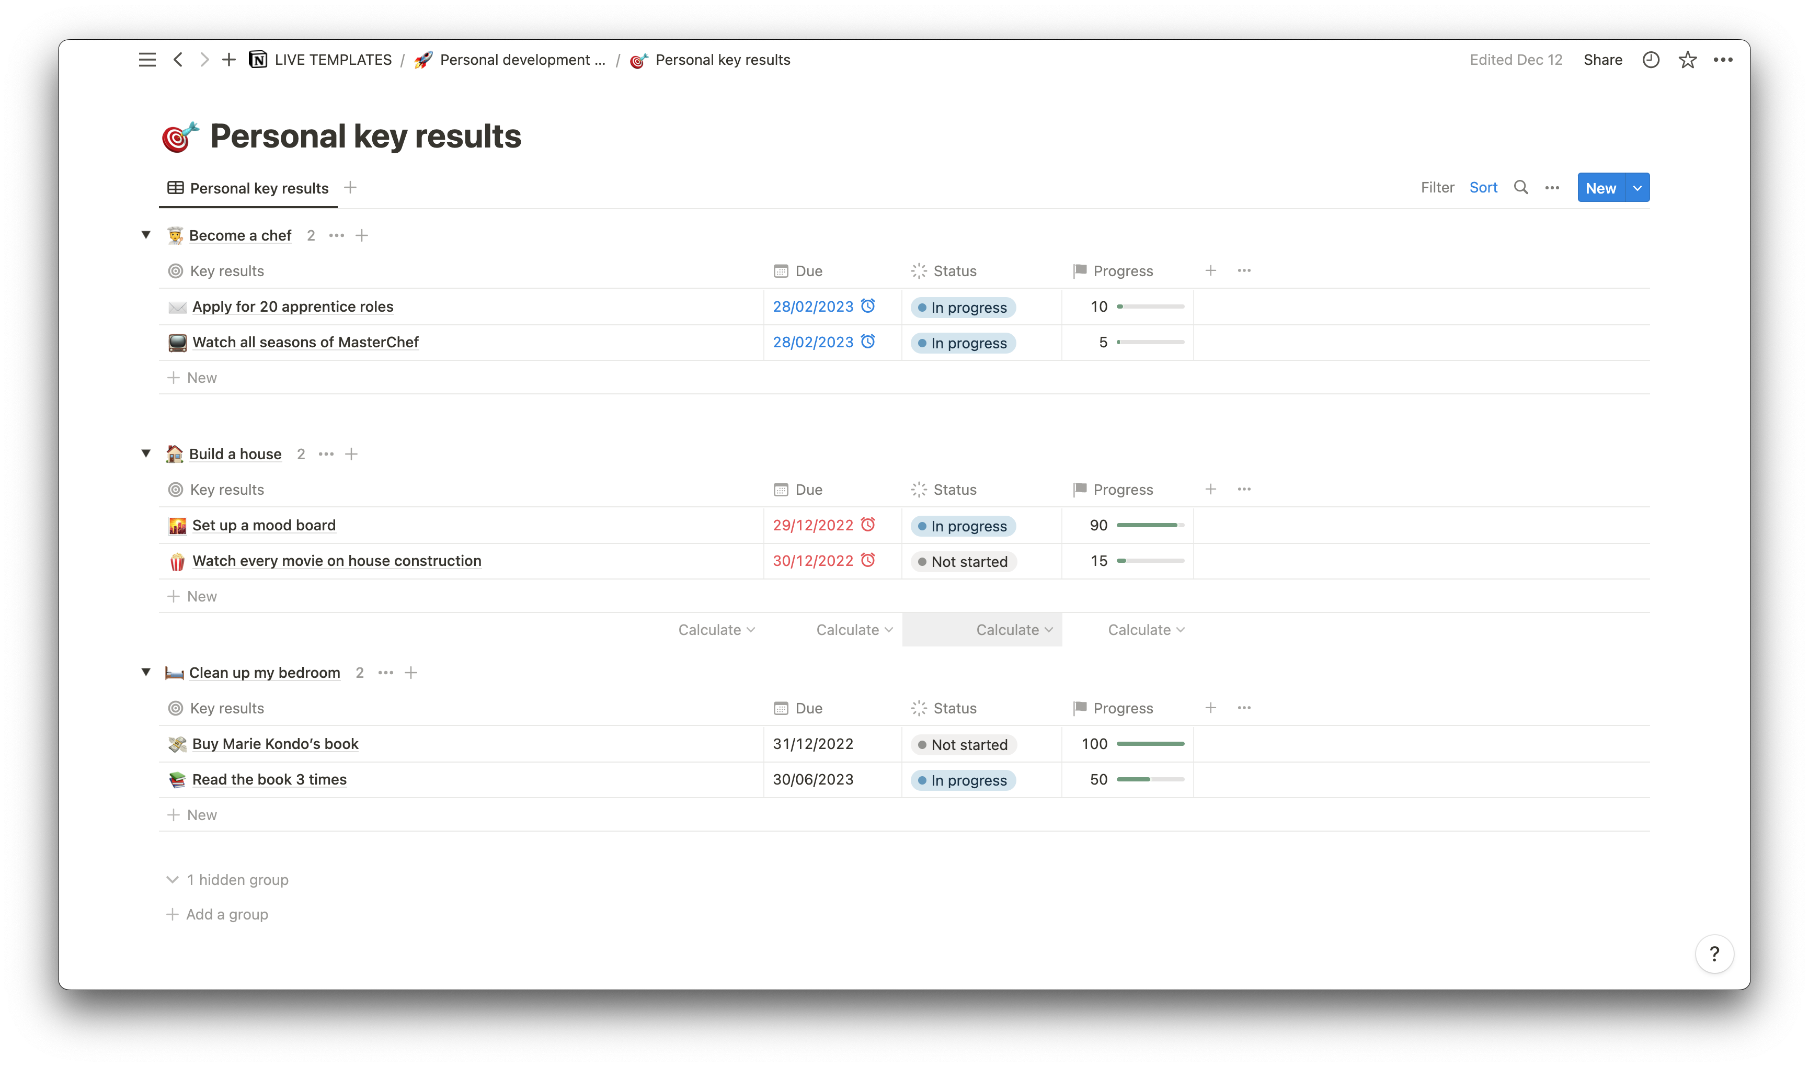Viewport: 1809px width, 1067px height.
Task: Open the sidebar hamburger menu
Action: 146,60
